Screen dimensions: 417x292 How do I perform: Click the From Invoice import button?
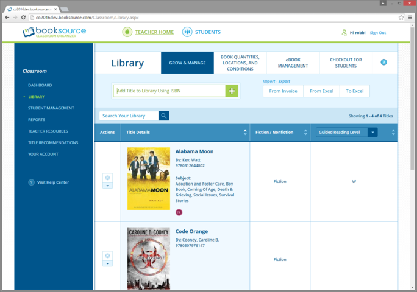[283, 91]
